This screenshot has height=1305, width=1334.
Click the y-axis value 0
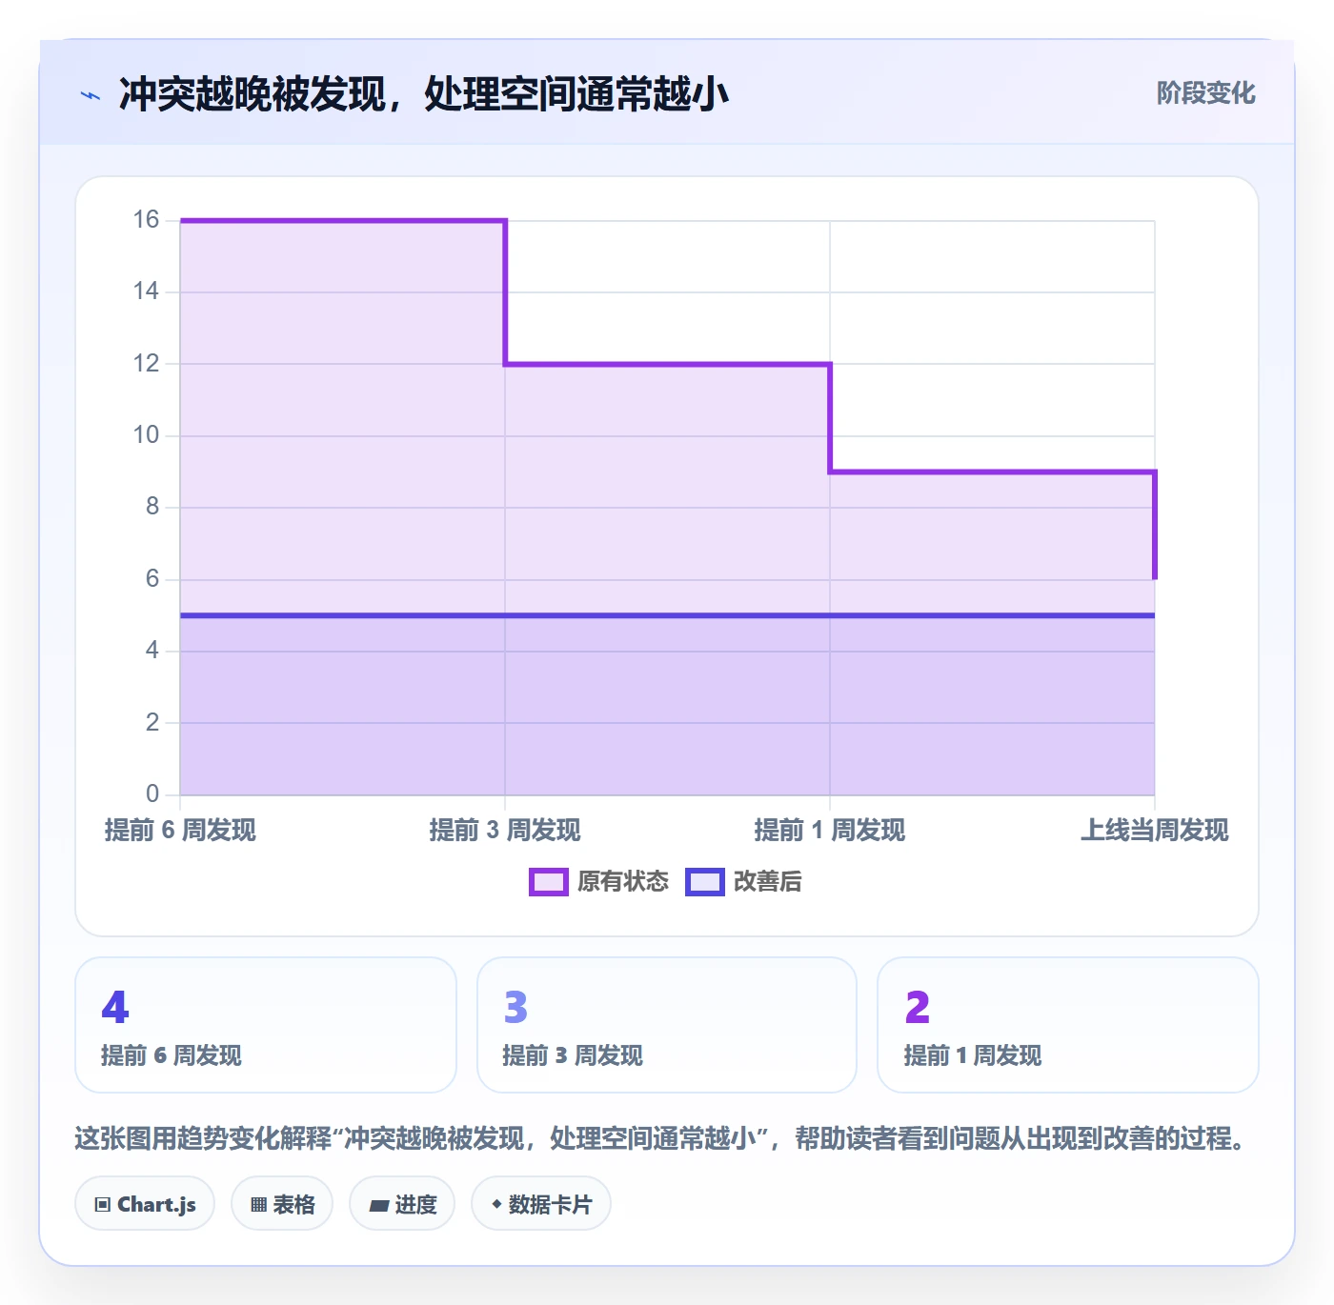(x=152, y=793)
